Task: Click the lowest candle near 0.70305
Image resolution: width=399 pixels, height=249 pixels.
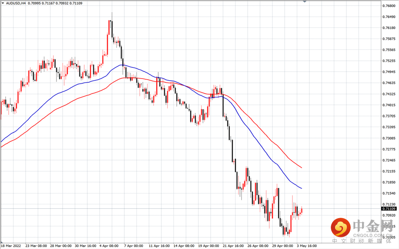Action: pos(289,232)
